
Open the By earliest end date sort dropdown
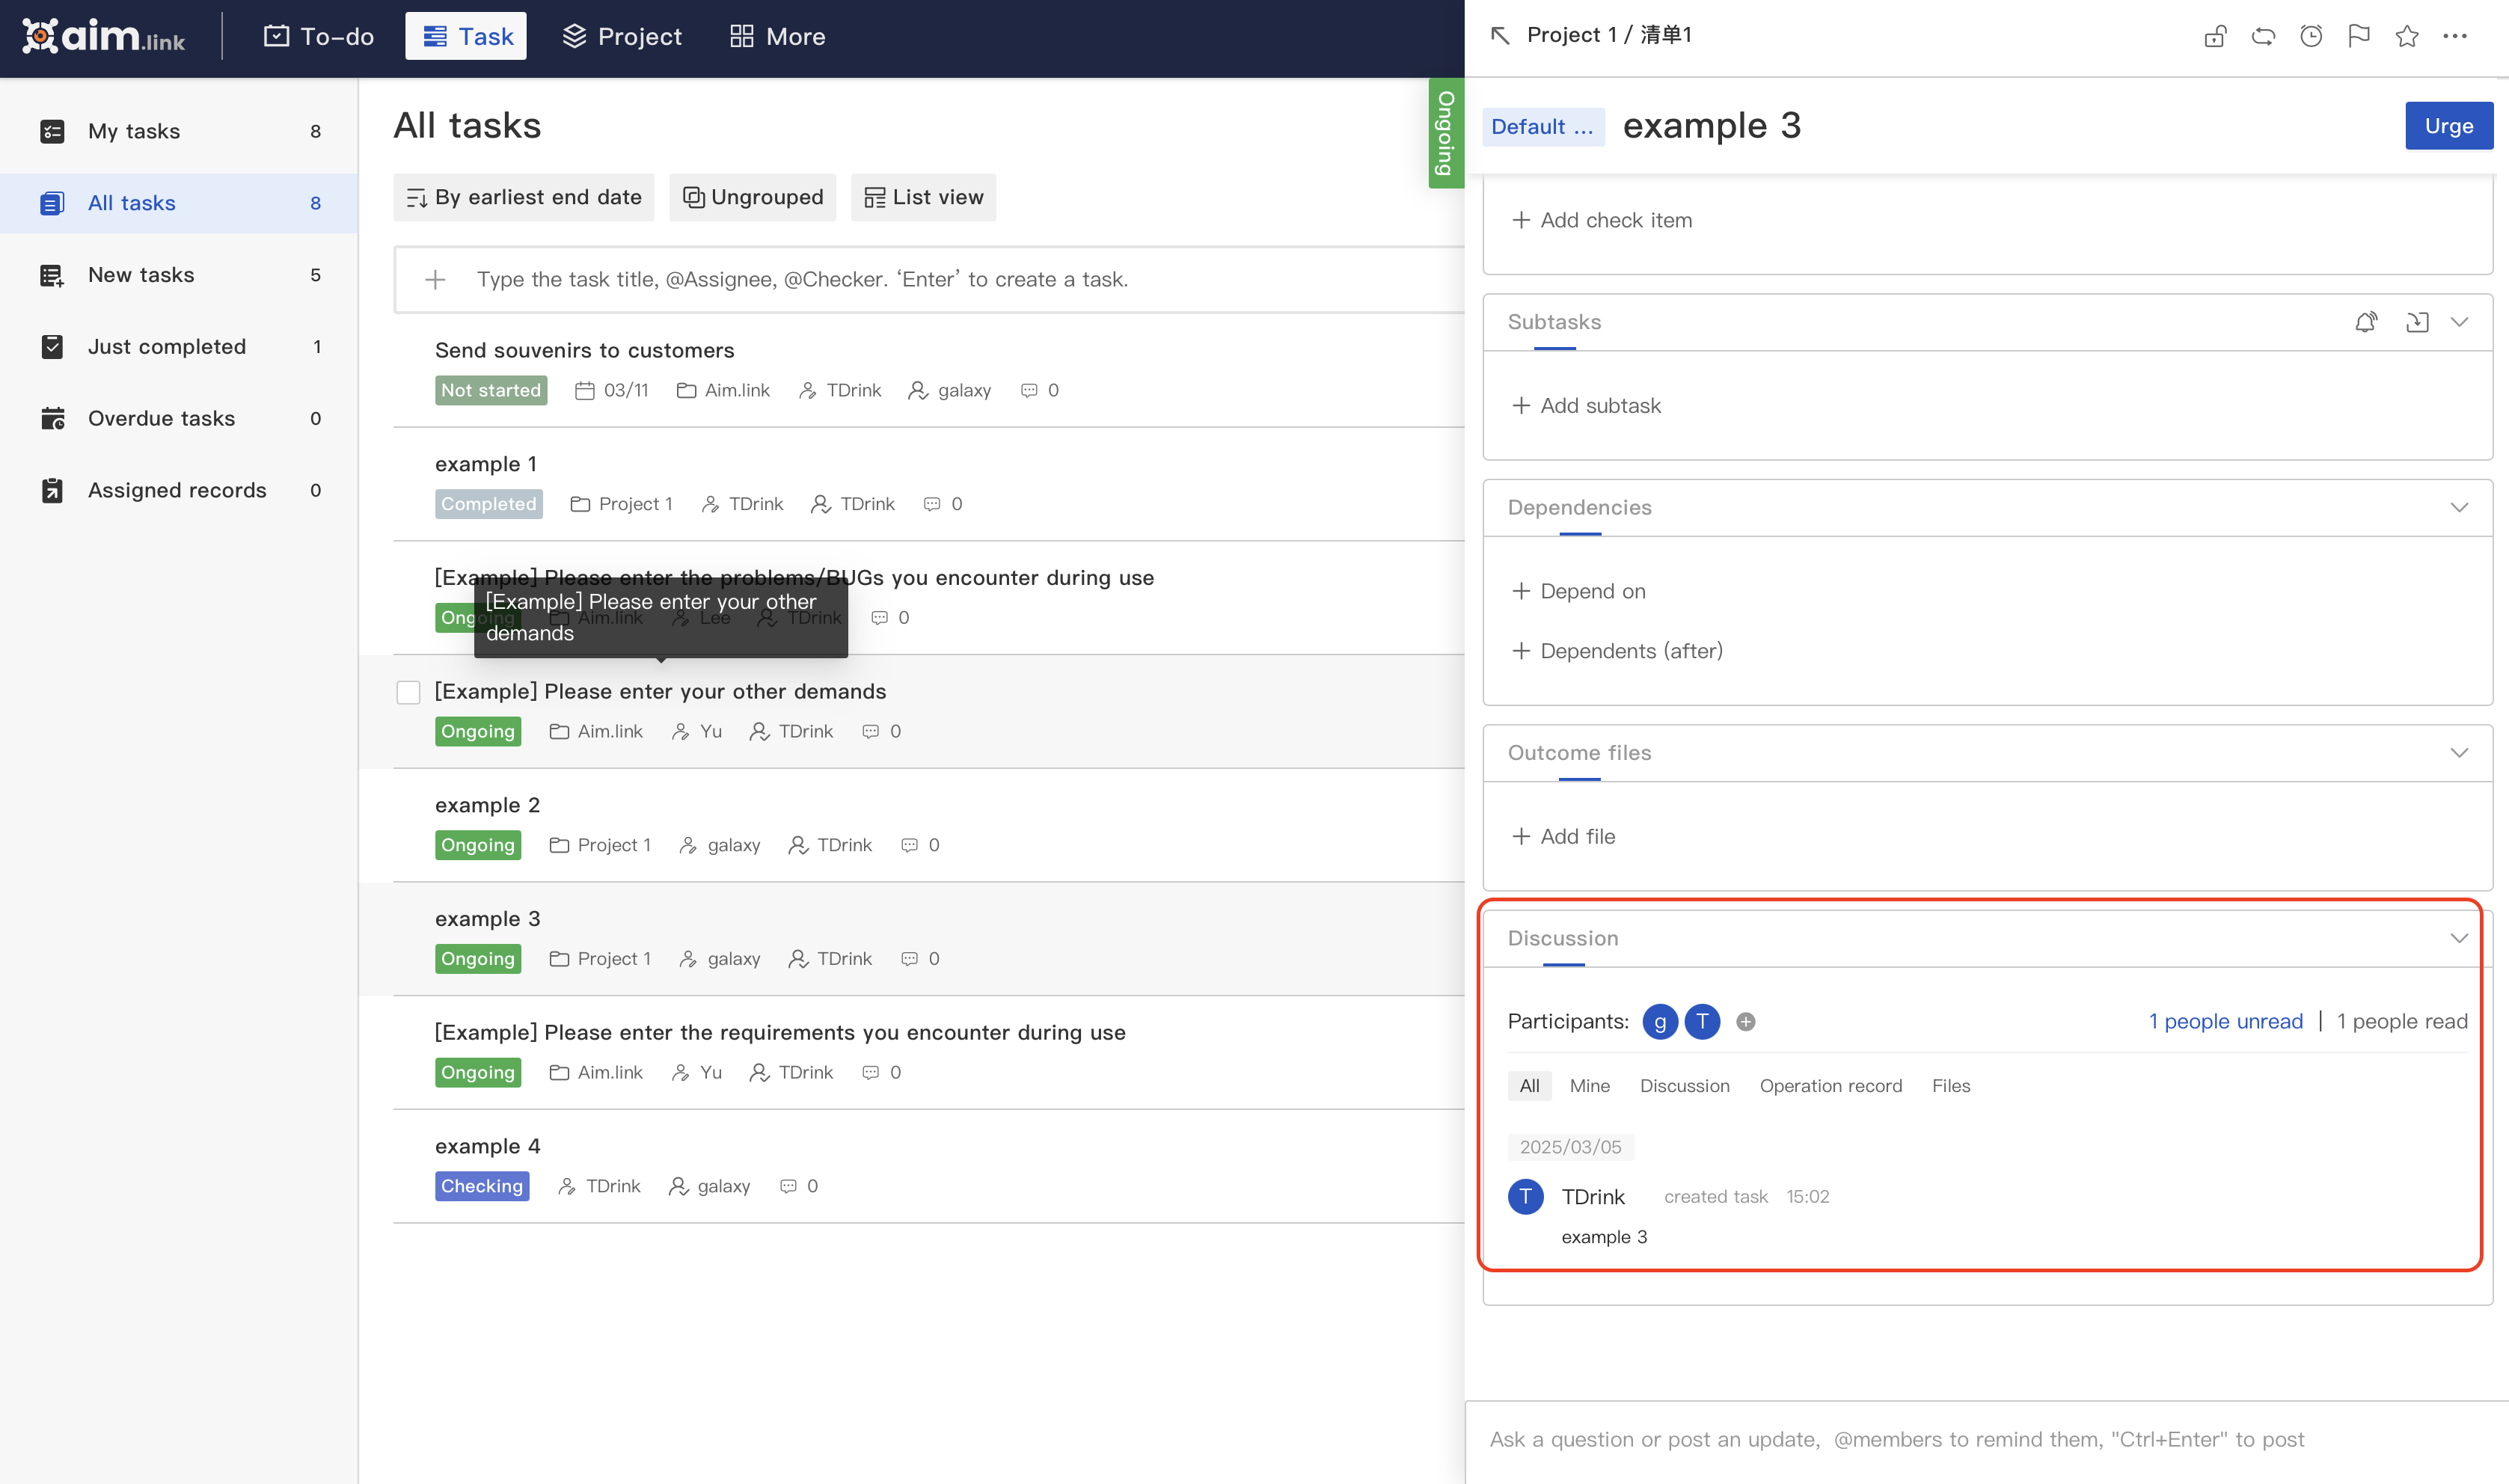pos(523,197)
